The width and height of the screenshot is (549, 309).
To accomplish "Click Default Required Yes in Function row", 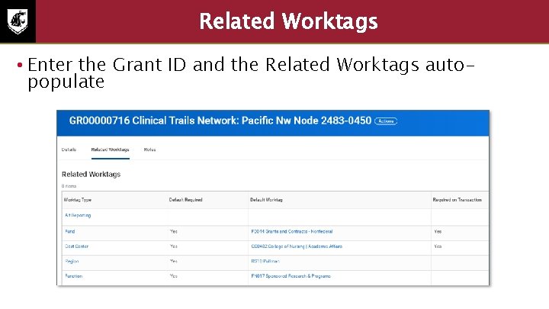I will tap(174, 276).
